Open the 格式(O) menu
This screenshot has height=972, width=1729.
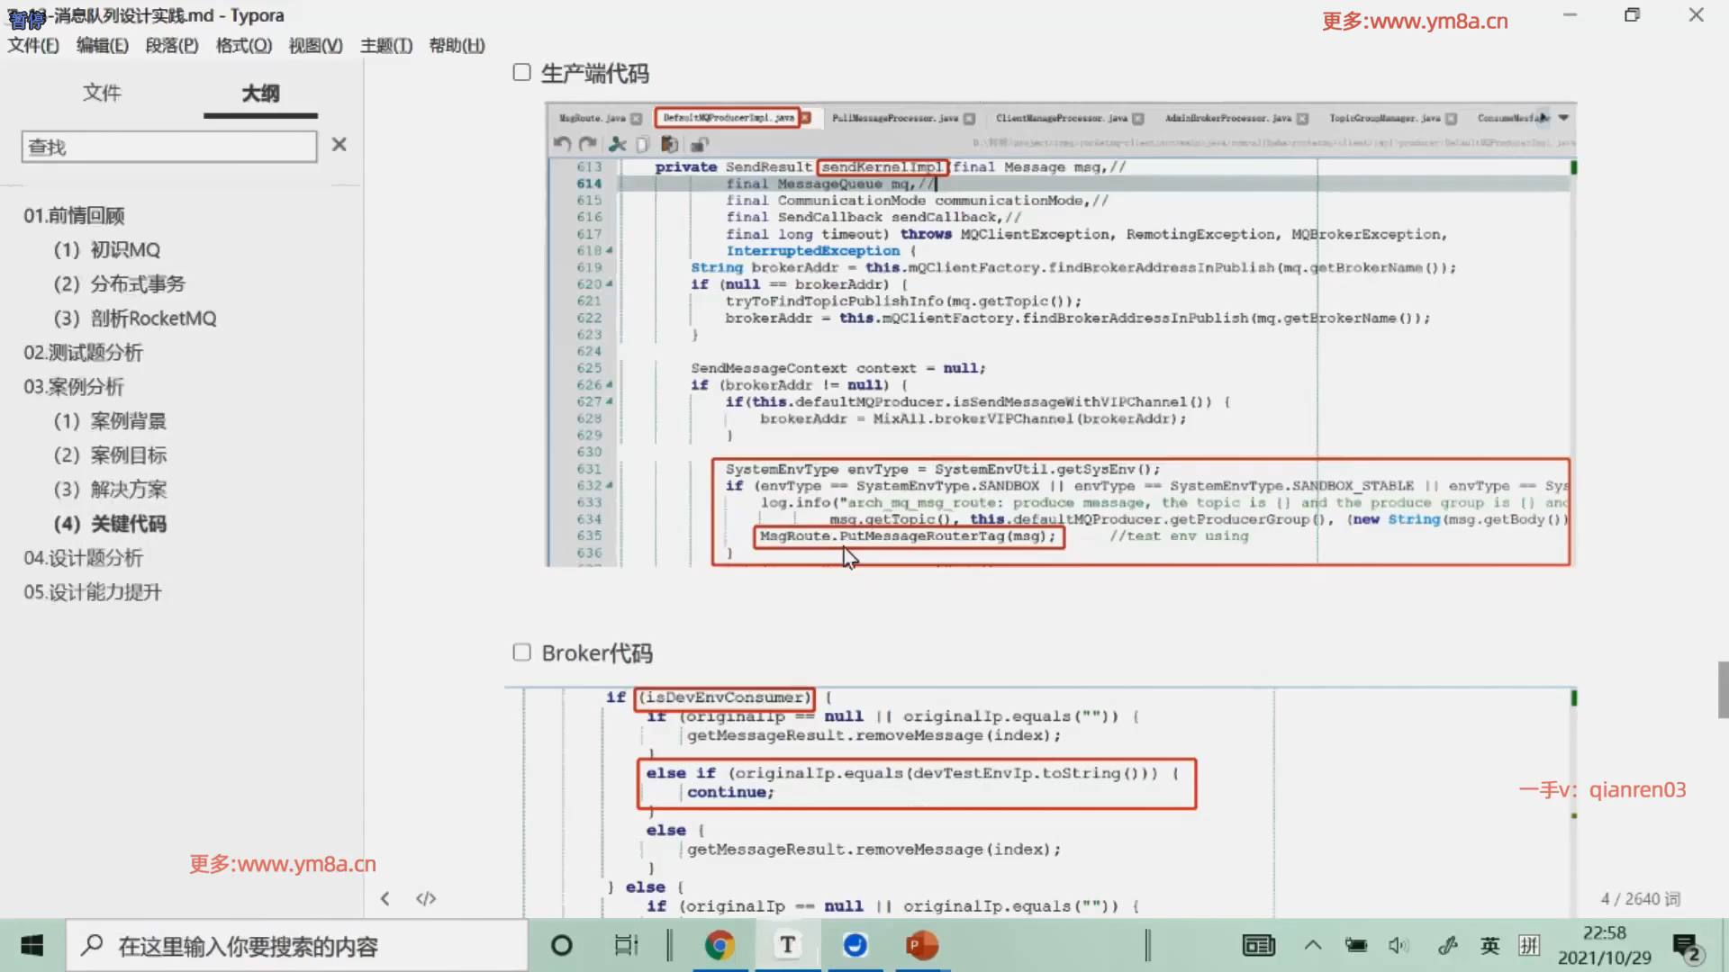point(243,46)
